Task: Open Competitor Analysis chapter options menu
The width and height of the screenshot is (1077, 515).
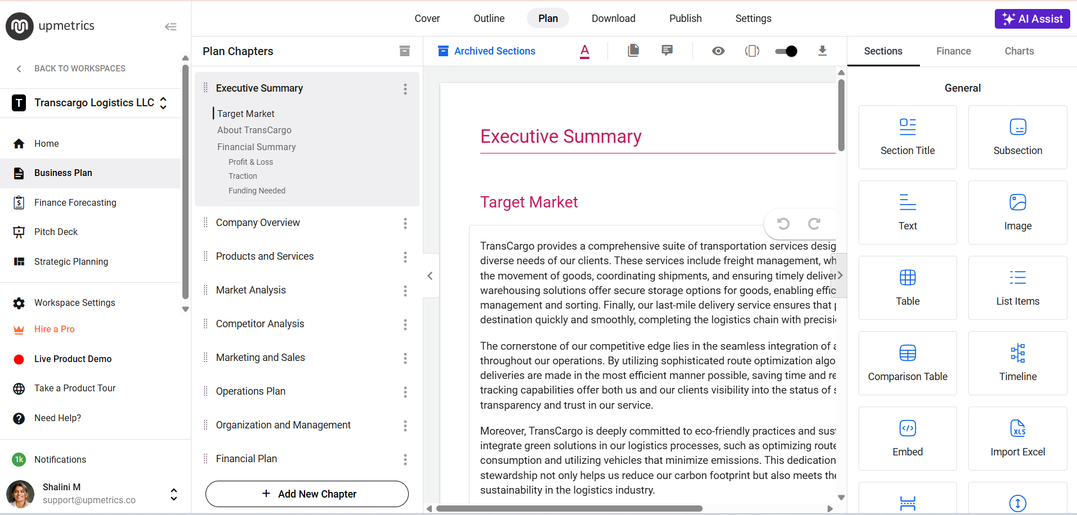Action: (405, 324)
